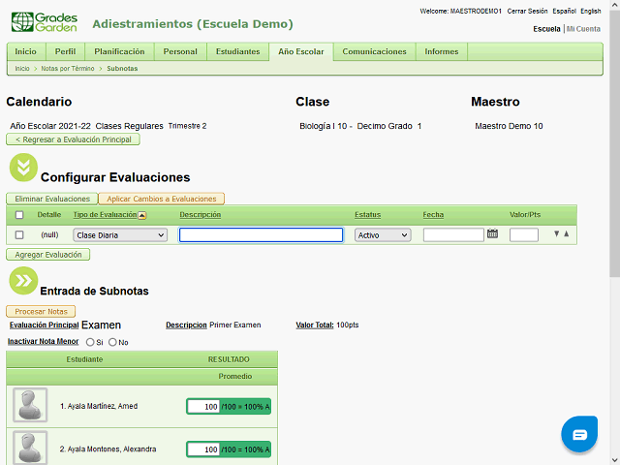Edit Alexandra Ayala Montones' score field
This screenshot has width=620, height=465.
click(x=203, y=449)
